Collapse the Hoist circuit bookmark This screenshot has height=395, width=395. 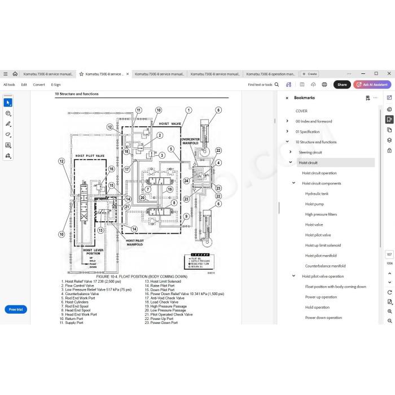pyautogui.click(x=291, y=163)
